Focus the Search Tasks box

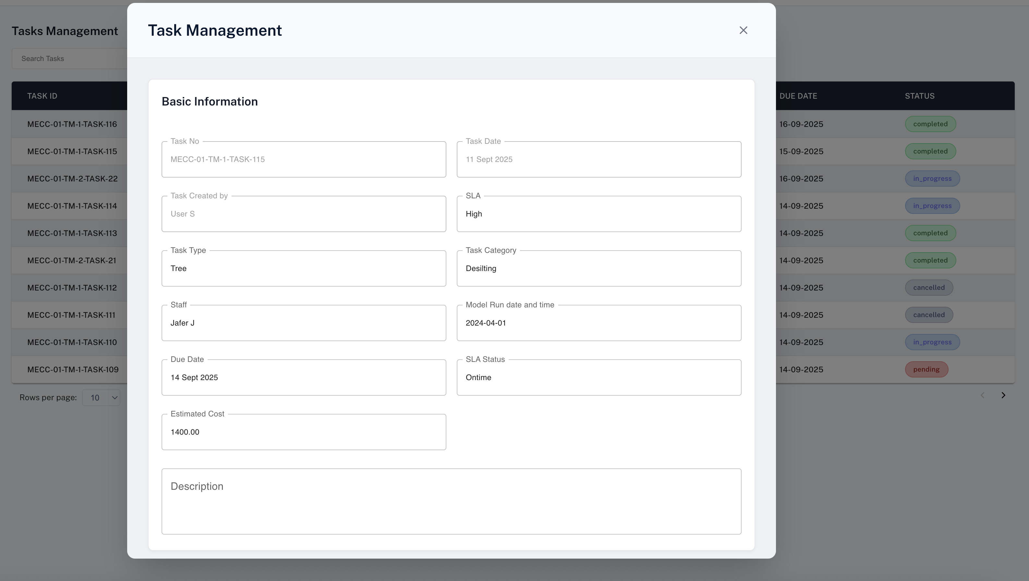70,59
